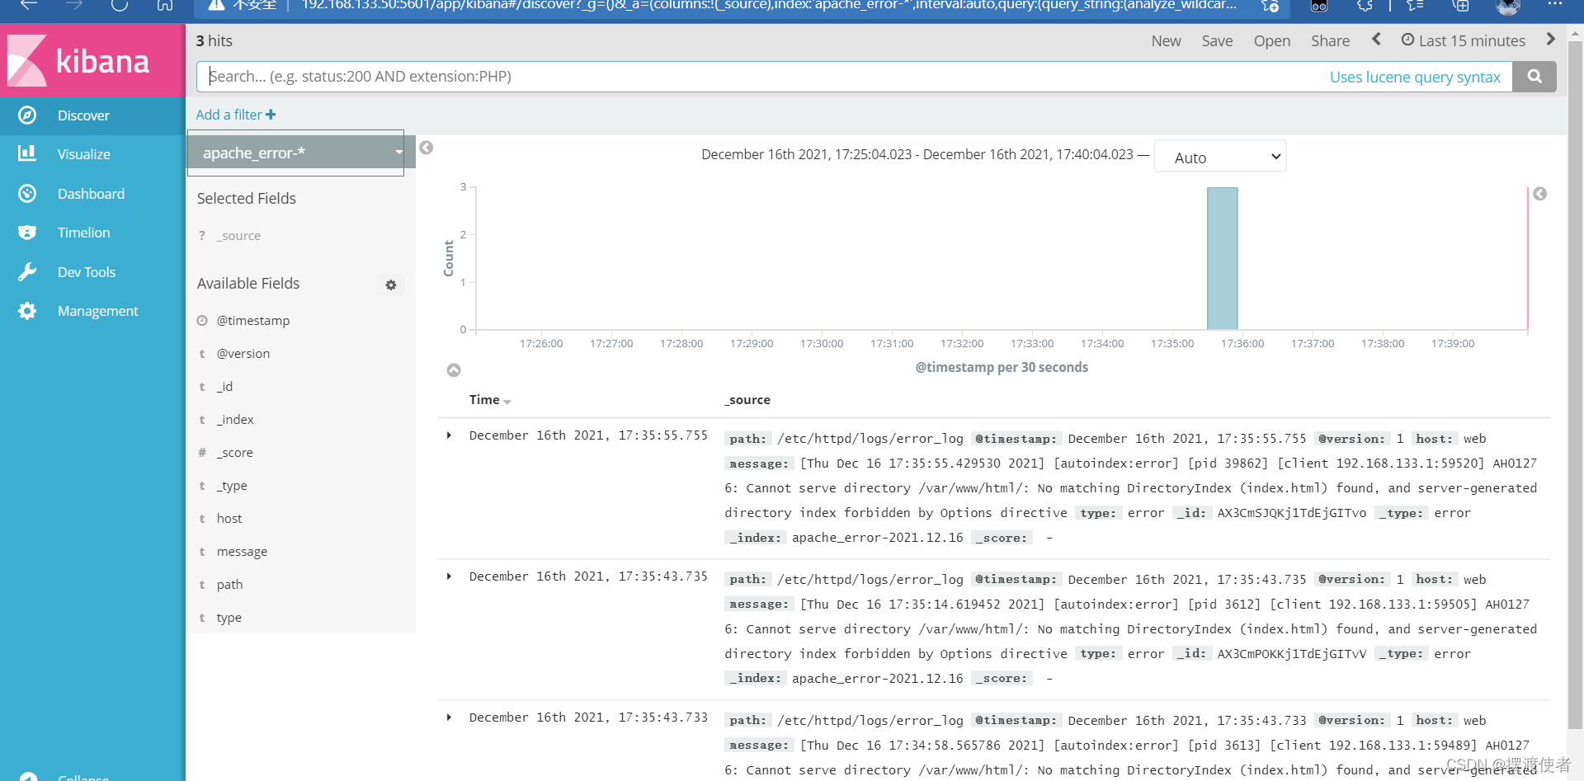Click the Dev Tools wrench icon
This screenshot has height=781, width=1584.
pos(27,272)
